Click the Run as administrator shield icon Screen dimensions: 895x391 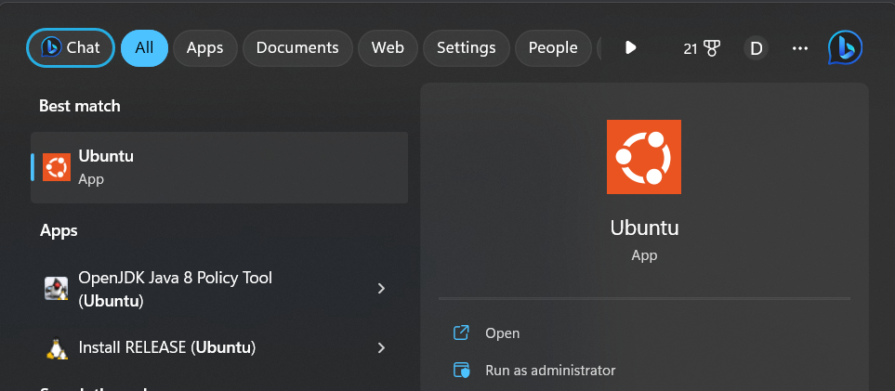tap(461, 371)
